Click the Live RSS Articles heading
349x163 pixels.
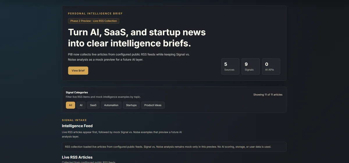click(77, 157)
